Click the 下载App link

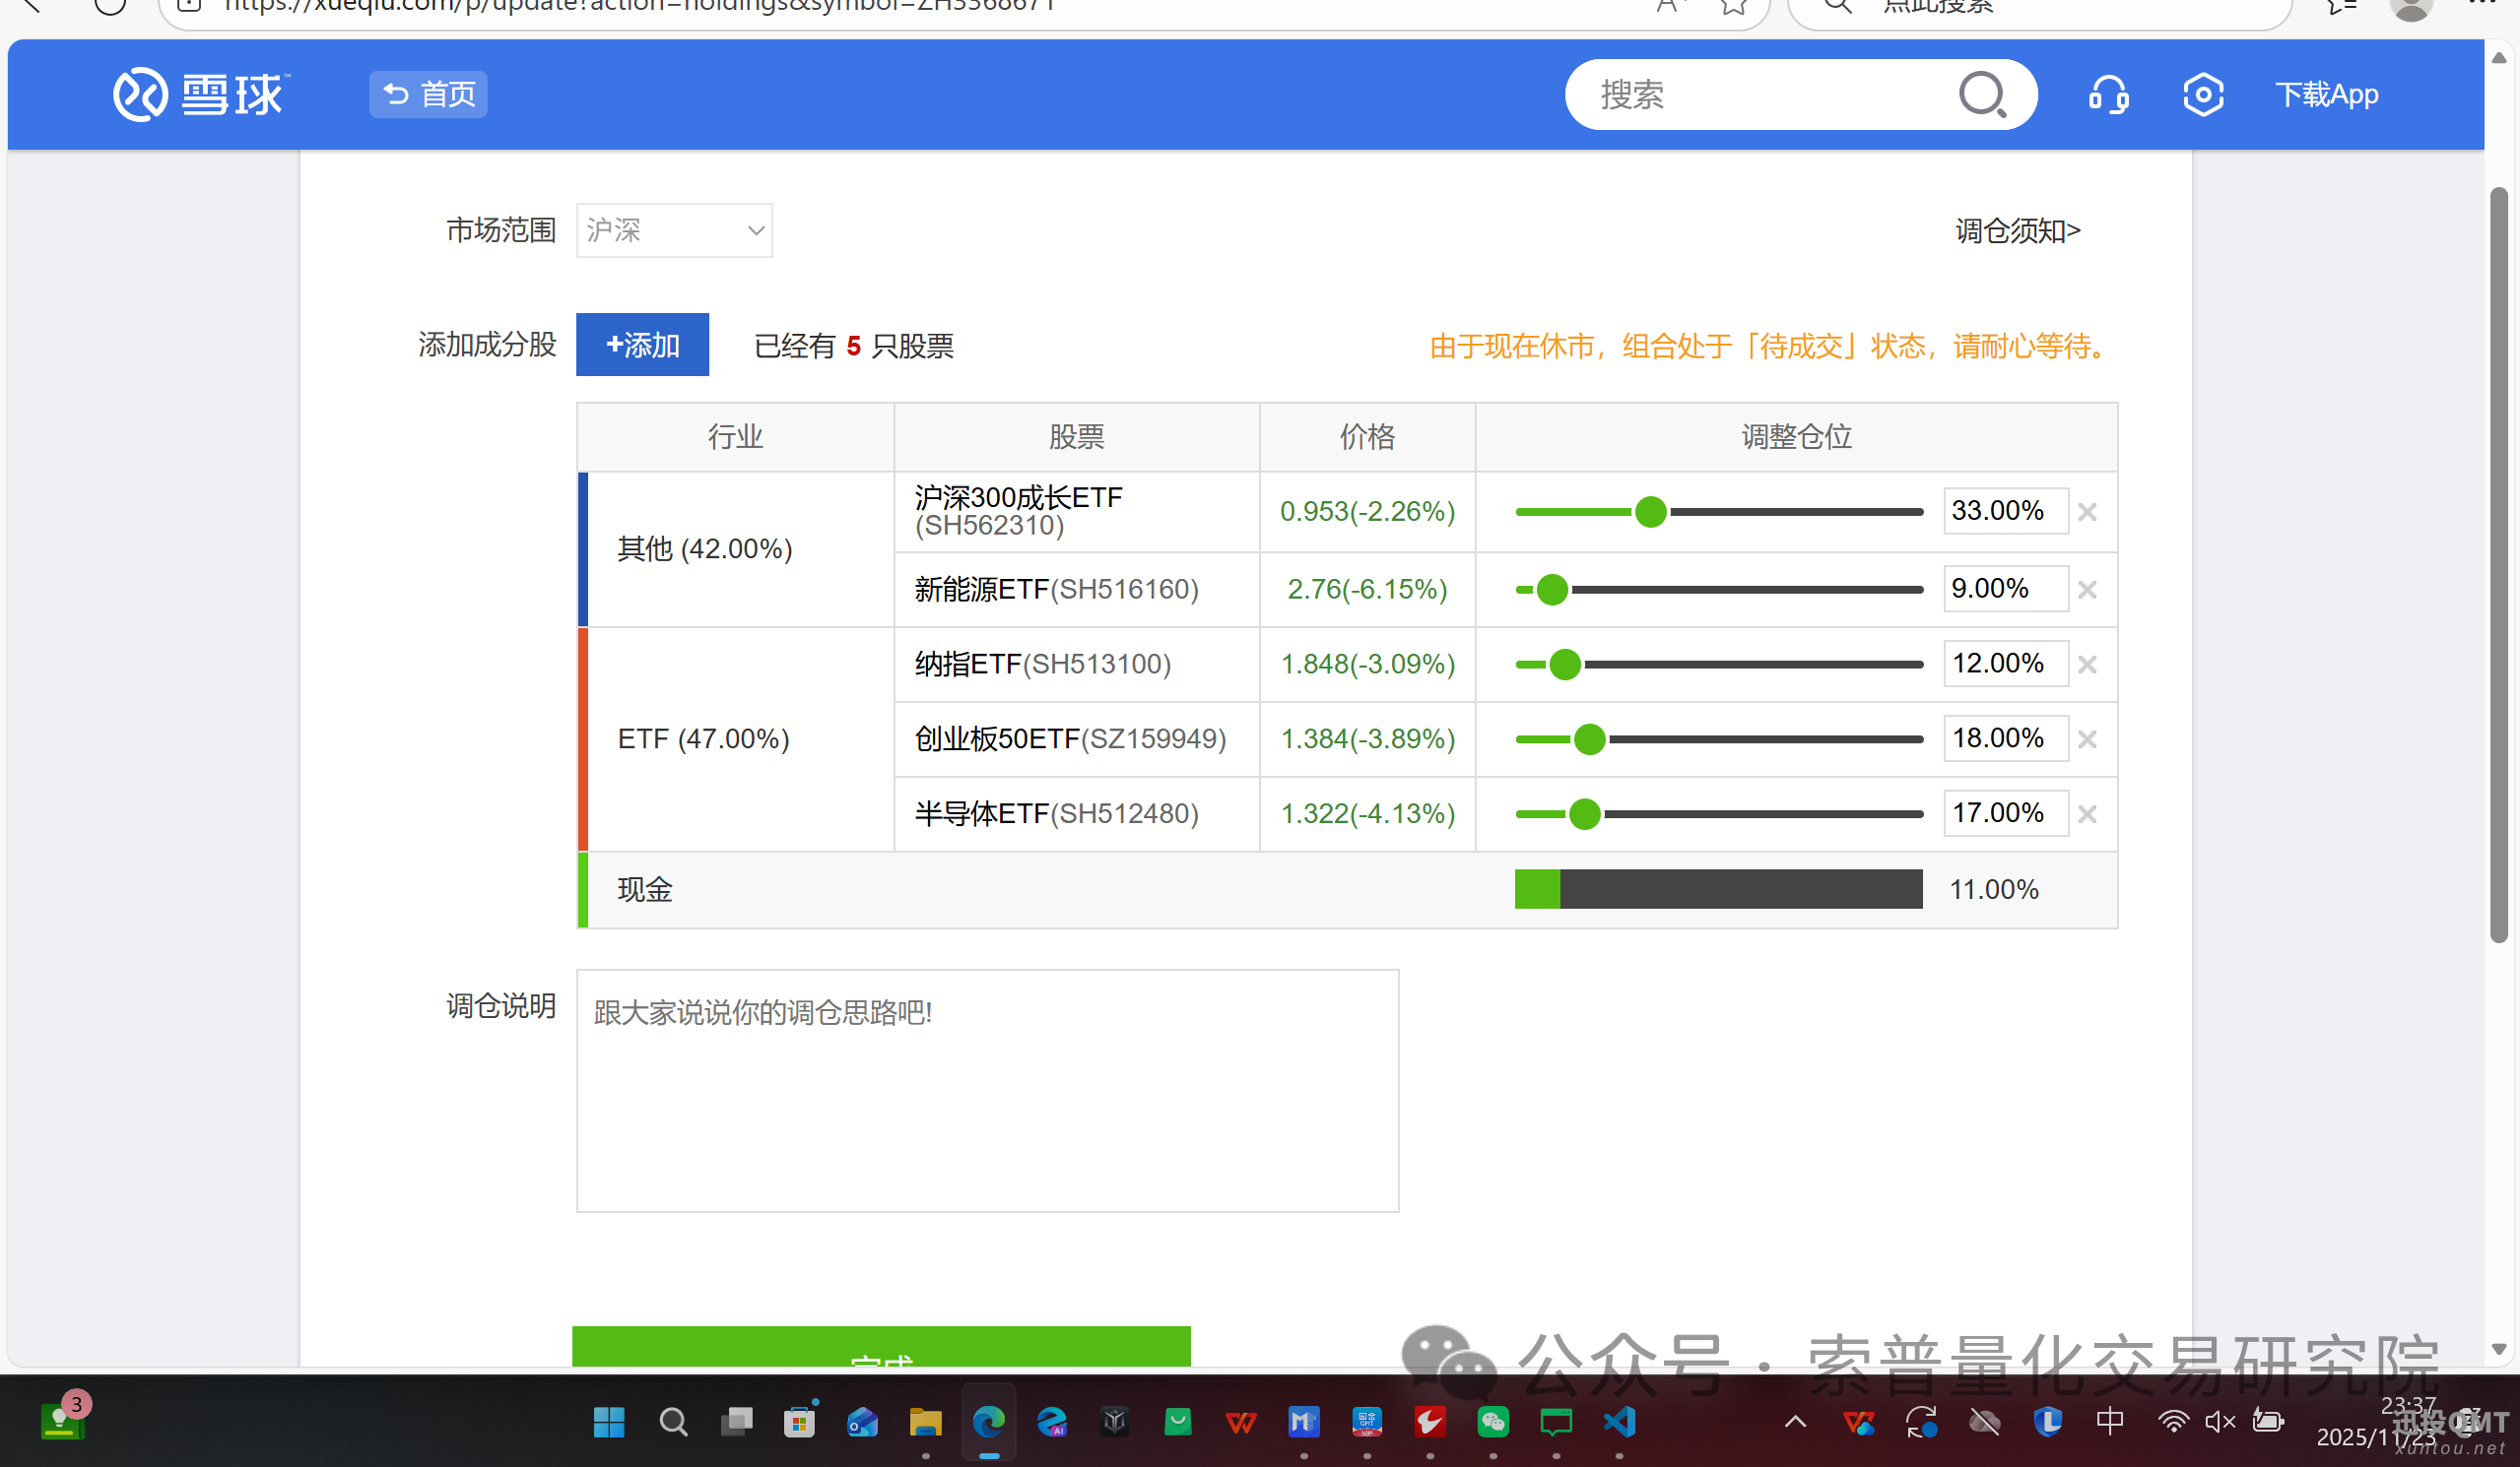click(x=2326, y=95)
